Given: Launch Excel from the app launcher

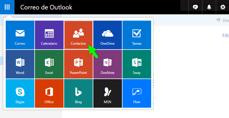Looking at the screenshot, I should click(x=49, y=64).
